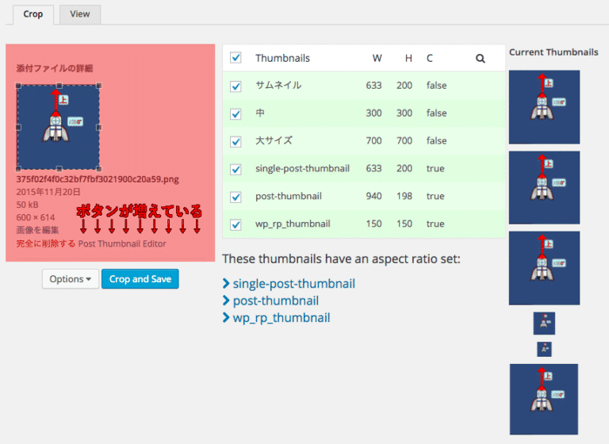Click the Thumbnails column header
The height and width of the screenshot is (444, 609).
[282, 58]
